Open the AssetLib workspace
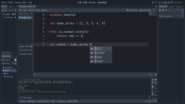 pyautogui.click(x=102, y=2)
